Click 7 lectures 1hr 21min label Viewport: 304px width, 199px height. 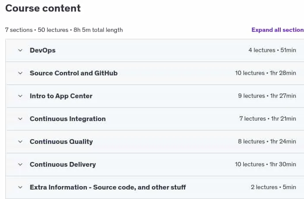tap(267, 118)
